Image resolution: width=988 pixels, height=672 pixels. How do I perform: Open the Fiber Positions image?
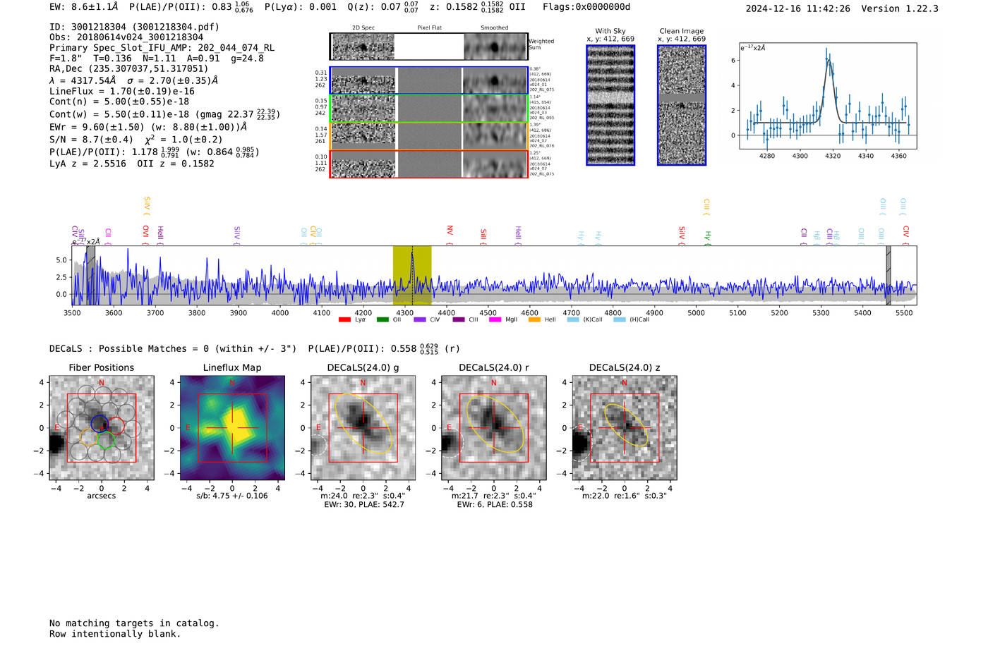[101, 427]
